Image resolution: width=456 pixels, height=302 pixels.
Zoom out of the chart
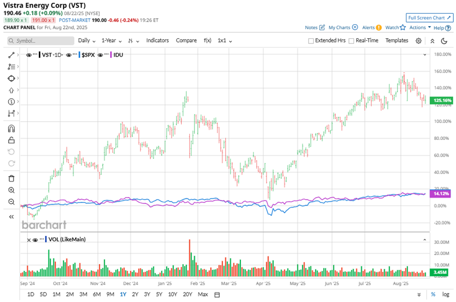(x=11, y=202)
